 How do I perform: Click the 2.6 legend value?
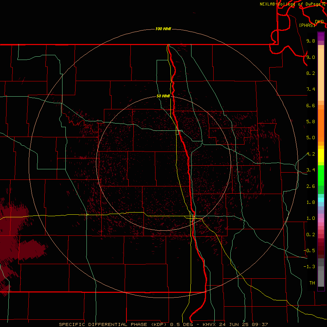tap(311, 186)
